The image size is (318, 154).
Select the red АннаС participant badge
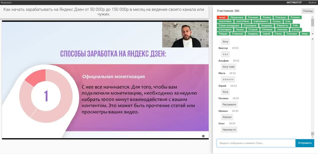tap(222, 17)
